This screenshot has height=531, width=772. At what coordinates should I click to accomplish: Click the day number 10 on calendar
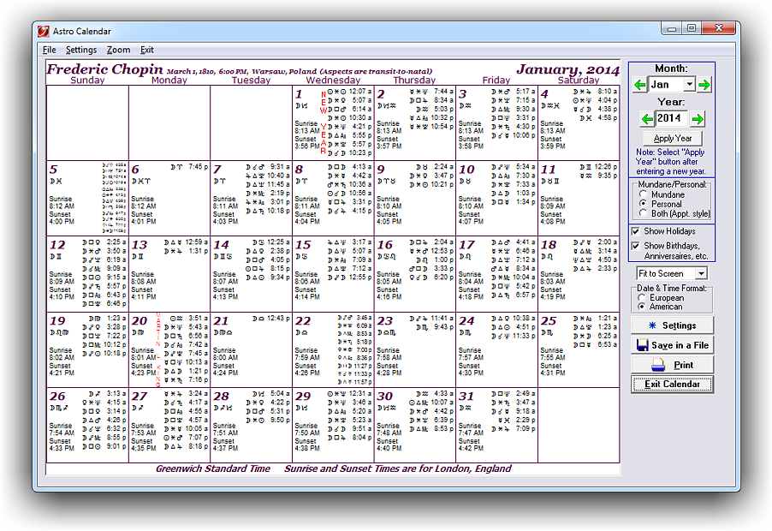[x=466, y=170]
